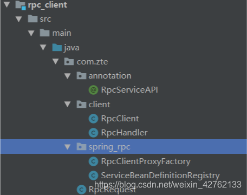This screenshot has width=247, height=195.
Task: Collapse the rpc_client module node
Action: pos(6,4)
